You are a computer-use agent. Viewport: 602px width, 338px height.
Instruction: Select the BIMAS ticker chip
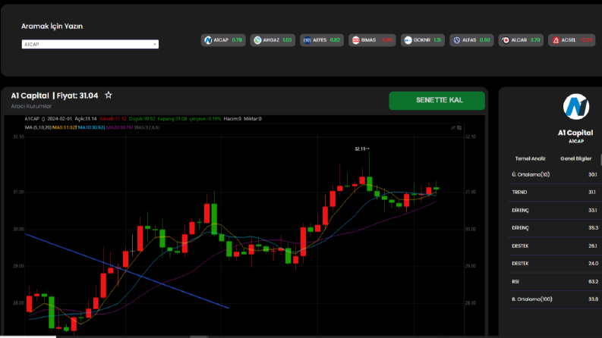372,40
